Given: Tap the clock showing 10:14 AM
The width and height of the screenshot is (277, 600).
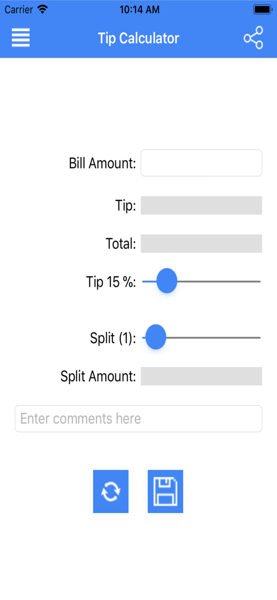Looking at the screenshot, I should pyautogui.click(x=139, y=9).
